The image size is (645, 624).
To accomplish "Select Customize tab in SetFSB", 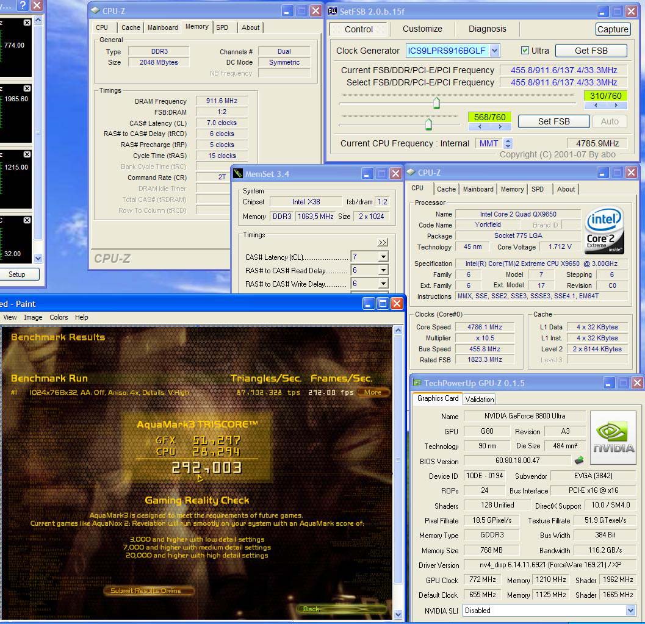I will [422, 29].
